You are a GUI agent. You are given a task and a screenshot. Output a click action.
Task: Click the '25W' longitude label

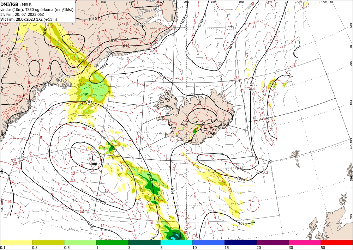coord(159,2)
